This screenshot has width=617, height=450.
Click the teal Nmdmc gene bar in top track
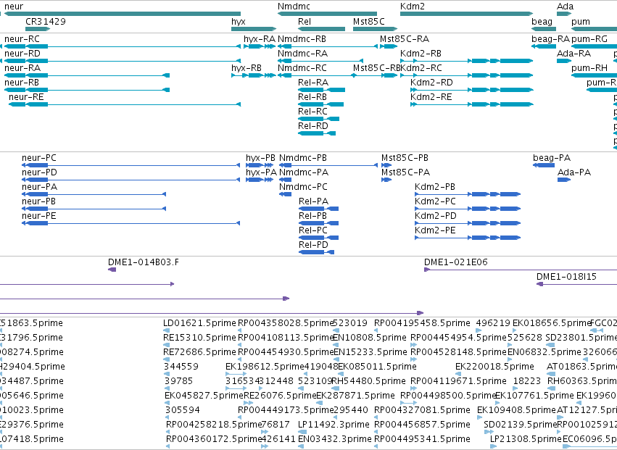pyautogui.click(x=327, y=14)
